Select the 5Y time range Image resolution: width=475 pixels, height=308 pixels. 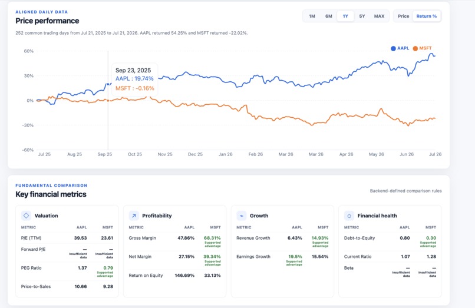pyautogui.click(x=362, y=16)
